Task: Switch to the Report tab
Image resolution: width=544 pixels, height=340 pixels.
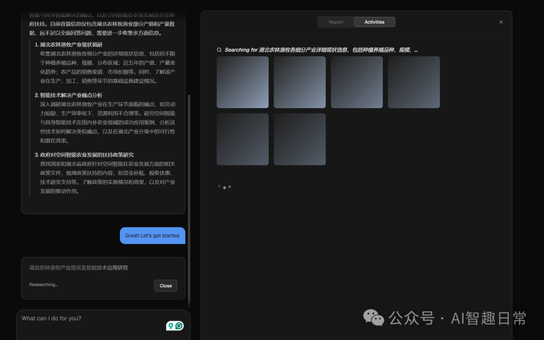Action: 335,22
